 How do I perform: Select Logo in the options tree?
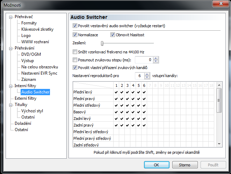[x=26, y=36]
